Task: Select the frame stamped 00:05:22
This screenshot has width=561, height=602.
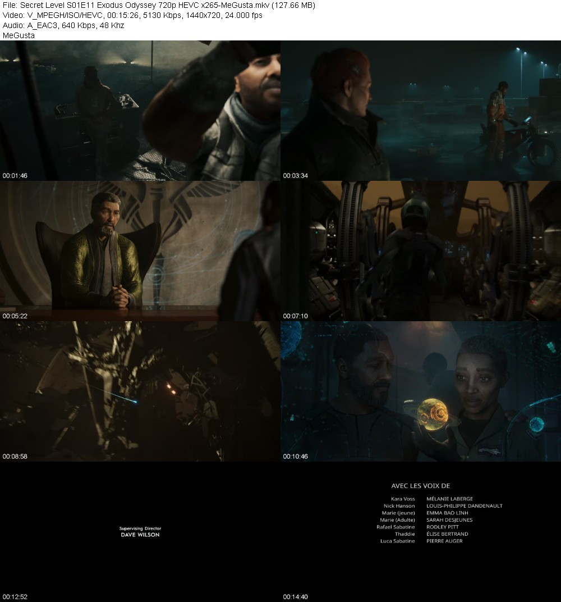Action: pyautogui.click(x=140, y=250)
